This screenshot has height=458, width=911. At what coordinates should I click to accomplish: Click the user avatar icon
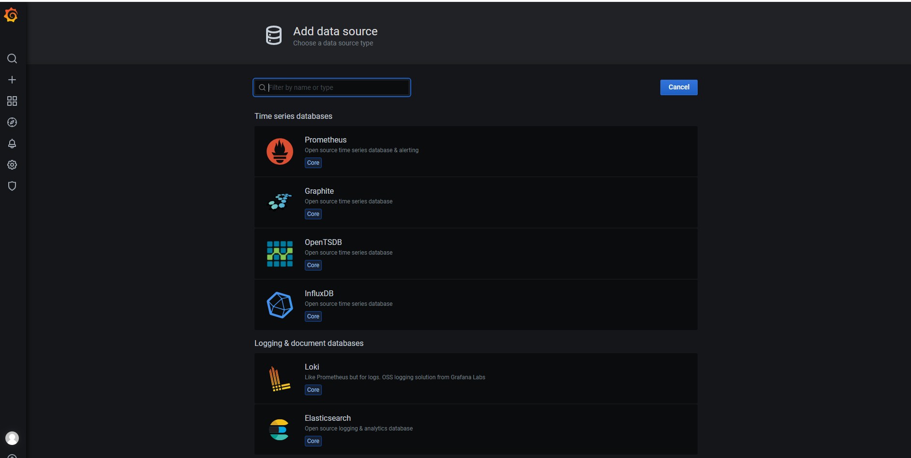[x=12, y=438]
